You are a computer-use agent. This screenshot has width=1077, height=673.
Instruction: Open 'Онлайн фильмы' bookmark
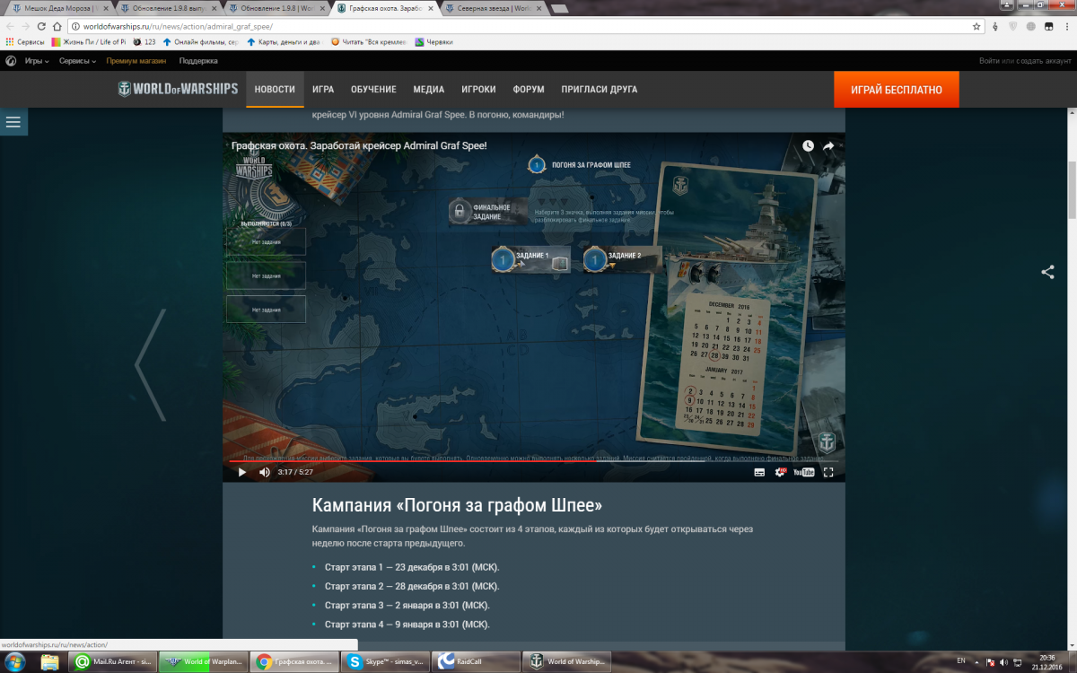200,41
